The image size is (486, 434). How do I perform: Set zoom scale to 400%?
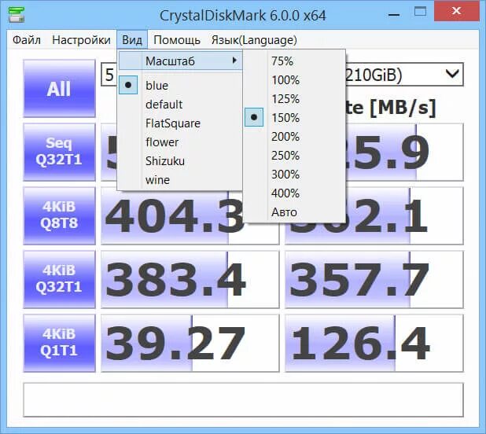(x=294, y=193)
